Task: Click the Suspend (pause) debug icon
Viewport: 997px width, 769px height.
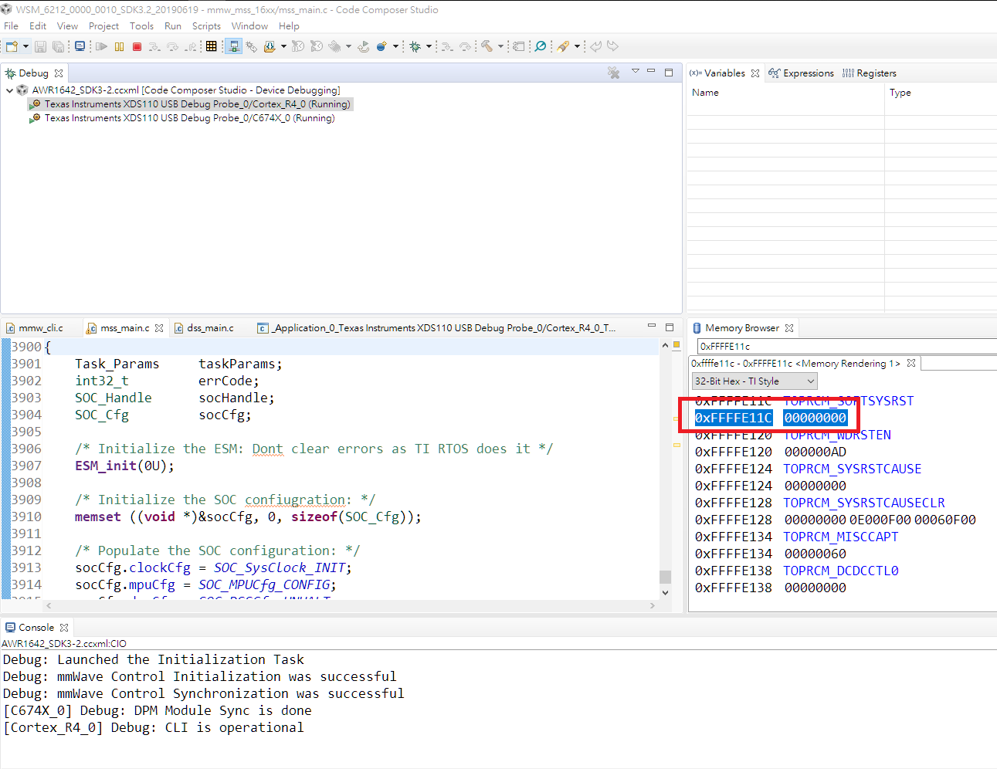Action: [x=119, y=47]
